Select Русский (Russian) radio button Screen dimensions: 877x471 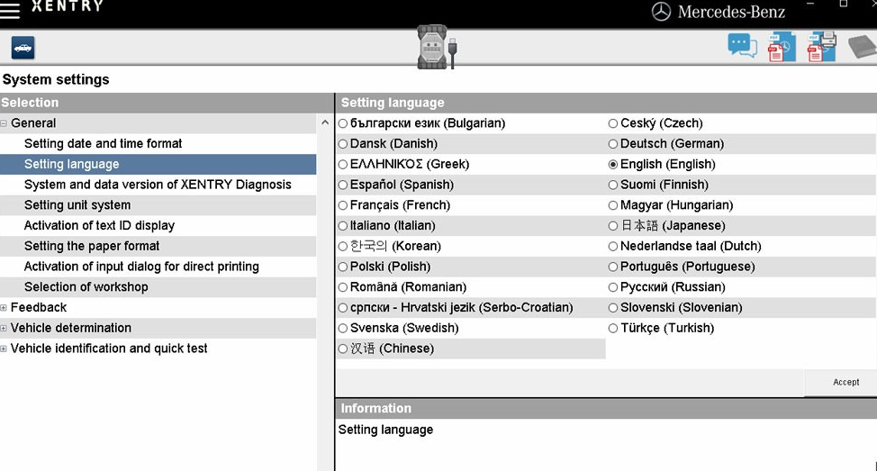pyautogui.click(x=613, y=287)
